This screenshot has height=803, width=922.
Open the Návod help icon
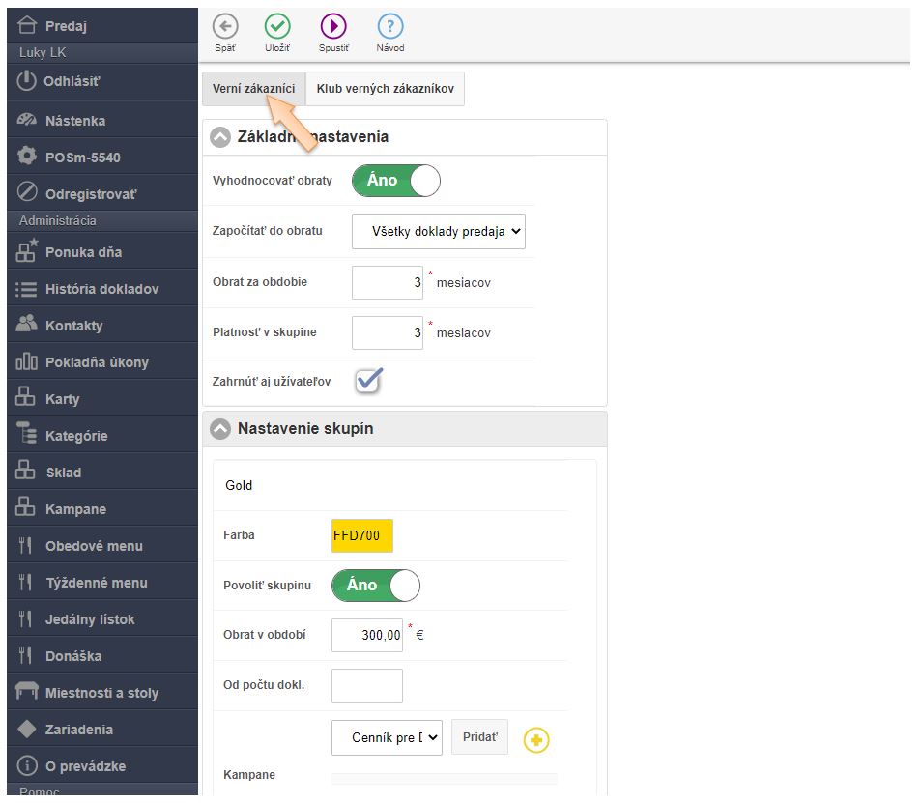pyautogui.click(x=389, y=26)
